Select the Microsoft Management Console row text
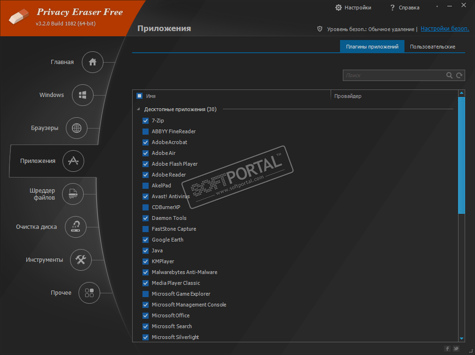 pyautogui.click(x=189, y=305)
